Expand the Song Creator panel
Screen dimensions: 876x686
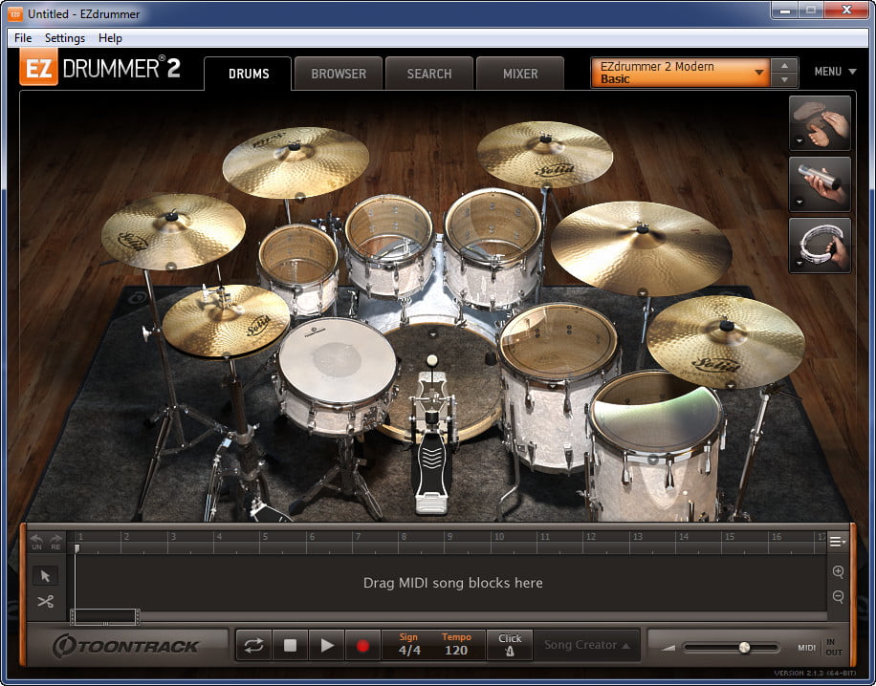click(586, 645)
